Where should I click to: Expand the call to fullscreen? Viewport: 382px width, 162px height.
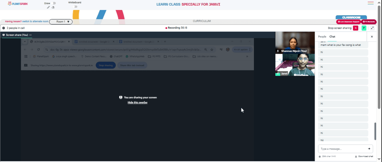click(x=372, y=28)
